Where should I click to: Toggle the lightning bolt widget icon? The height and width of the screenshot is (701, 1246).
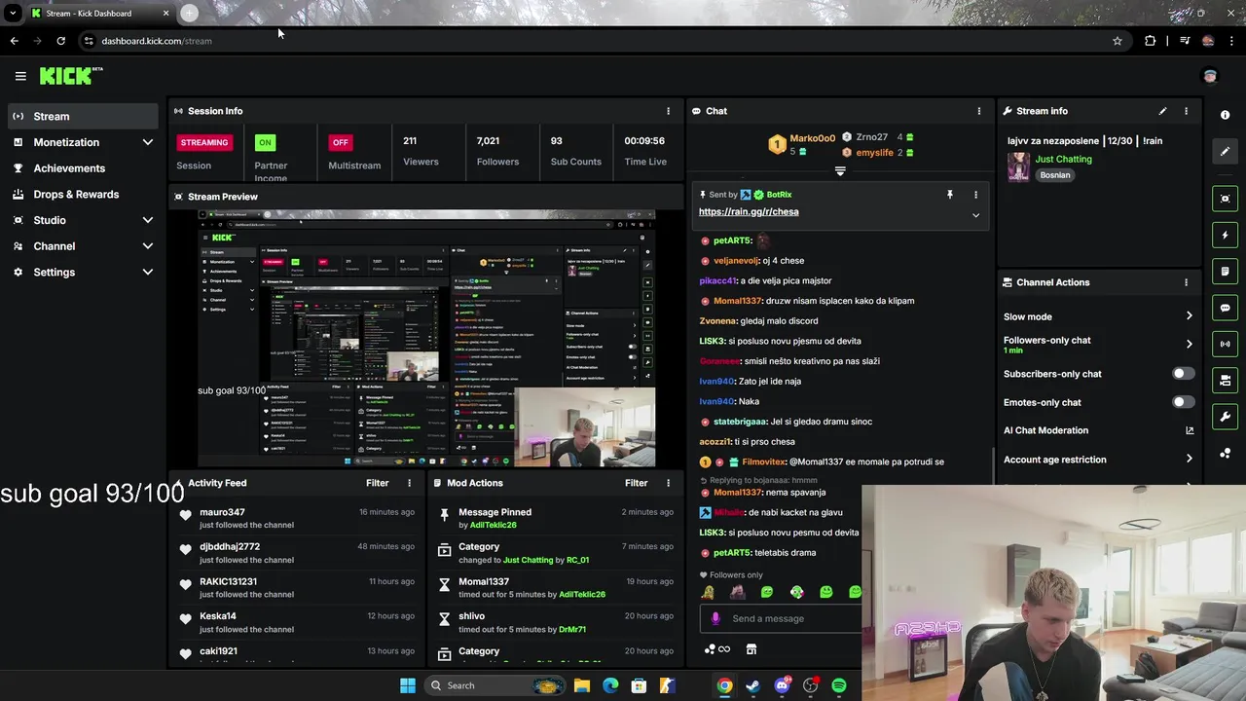point(1225,235)
